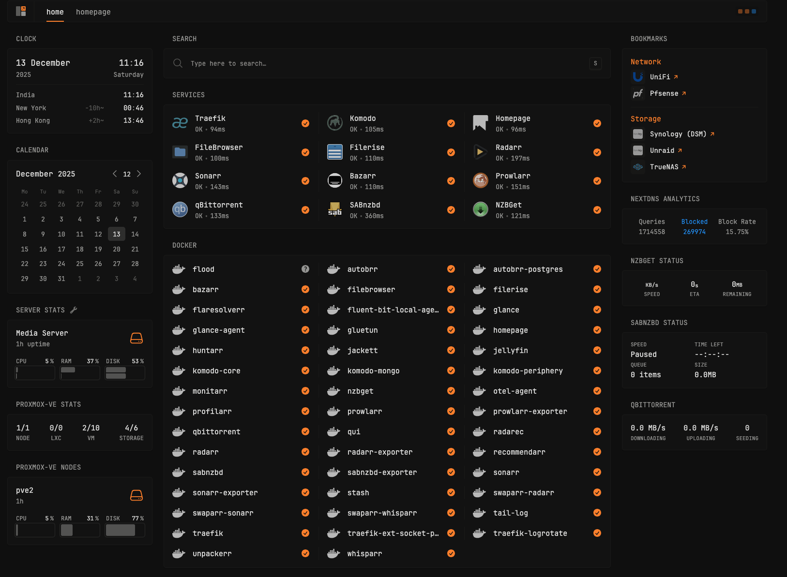Click the theme picker color dots
The width and height of the screenshot is (787, 577).
tap(747, 11)
